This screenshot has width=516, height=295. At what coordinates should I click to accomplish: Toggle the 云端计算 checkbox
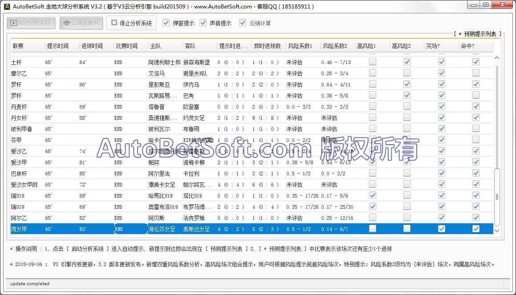243,23
